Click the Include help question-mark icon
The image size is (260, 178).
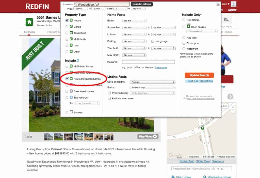[x=78, y=61]
